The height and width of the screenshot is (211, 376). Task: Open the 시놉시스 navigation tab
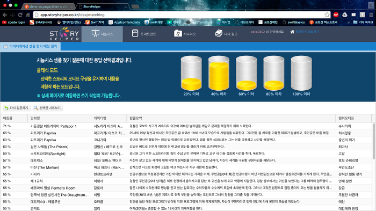coord(102,34)
